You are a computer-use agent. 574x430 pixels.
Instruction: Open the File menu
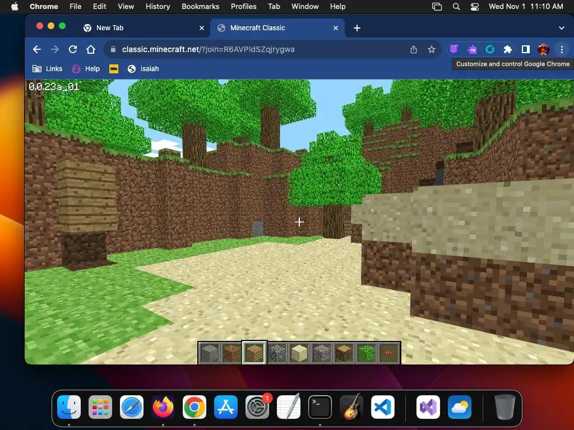pos(76,6)
